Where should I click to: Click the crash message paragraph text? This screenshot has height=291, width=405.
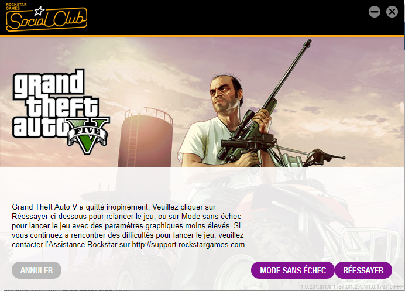[x=128, y=225]
